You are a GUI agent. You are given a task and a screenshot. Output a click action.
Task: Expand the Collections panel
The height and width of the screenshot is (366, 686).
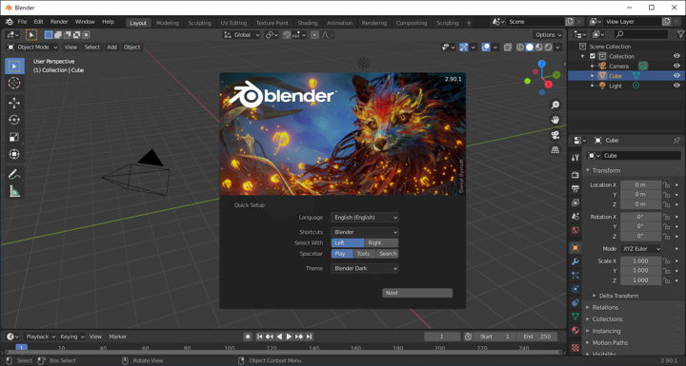607,319
